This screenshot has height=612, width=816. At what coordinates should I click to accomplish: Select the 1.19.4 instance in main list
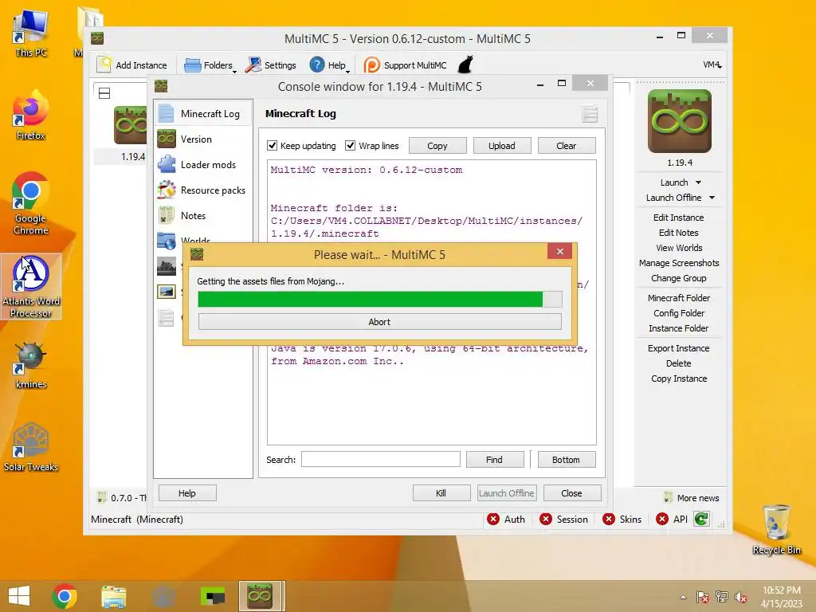pos(130,134)
